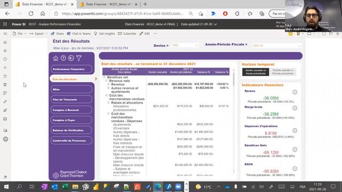The height and width of the screenshot is (192, 342).
Task: Show info for Revenu indicator
Action: [x=294, y=92]
